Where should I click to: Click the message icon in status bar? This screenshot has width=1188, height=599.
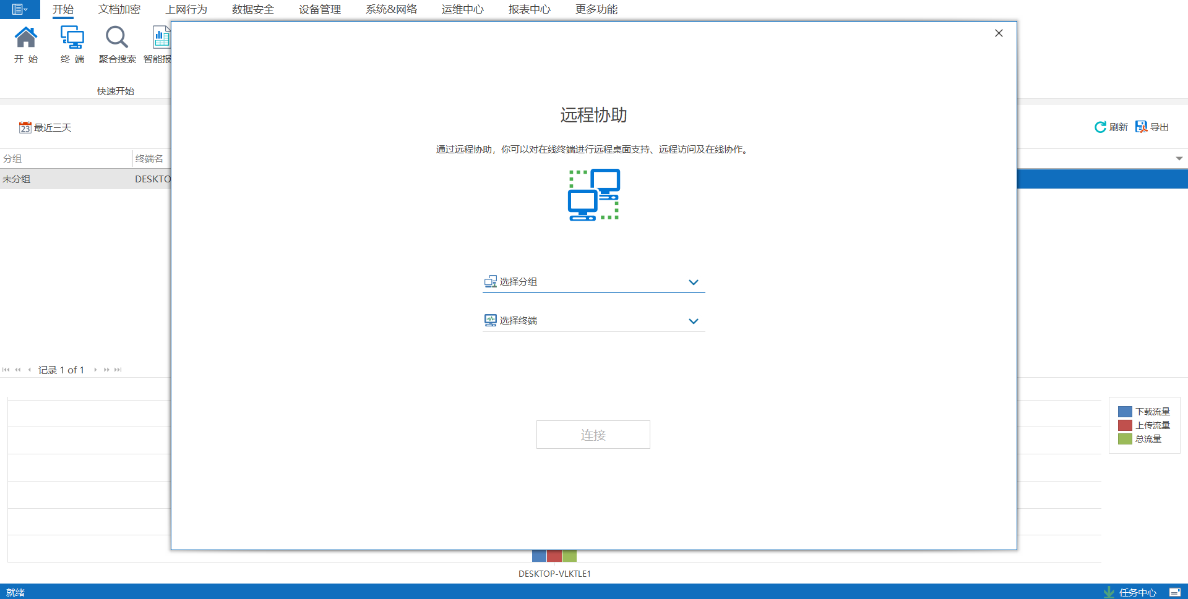[x=1174, y=592]
